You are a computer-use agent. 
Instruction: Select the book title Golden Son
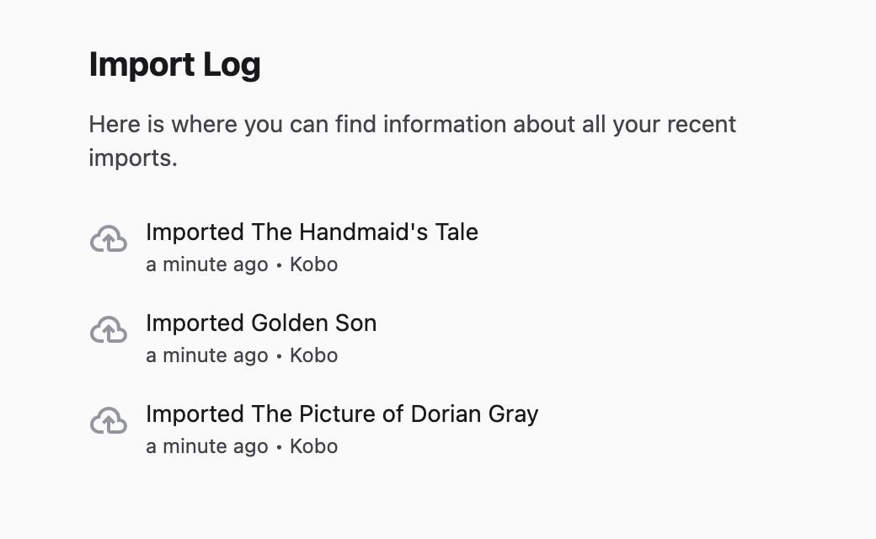[313, 323]
